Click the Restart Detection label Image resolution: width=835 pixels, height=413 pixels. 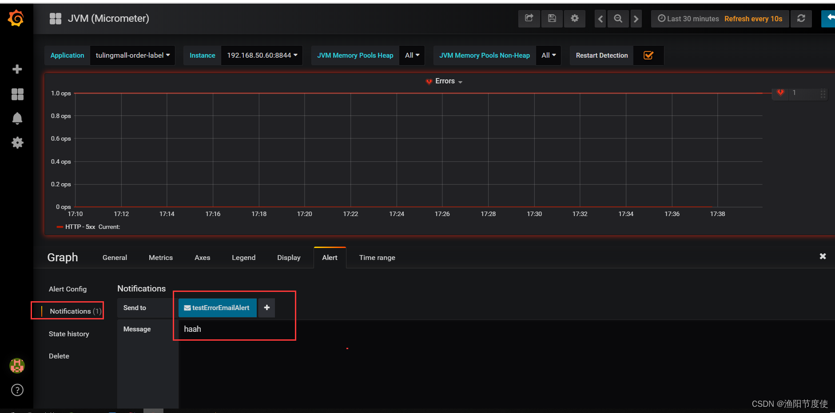coord(602,55)
